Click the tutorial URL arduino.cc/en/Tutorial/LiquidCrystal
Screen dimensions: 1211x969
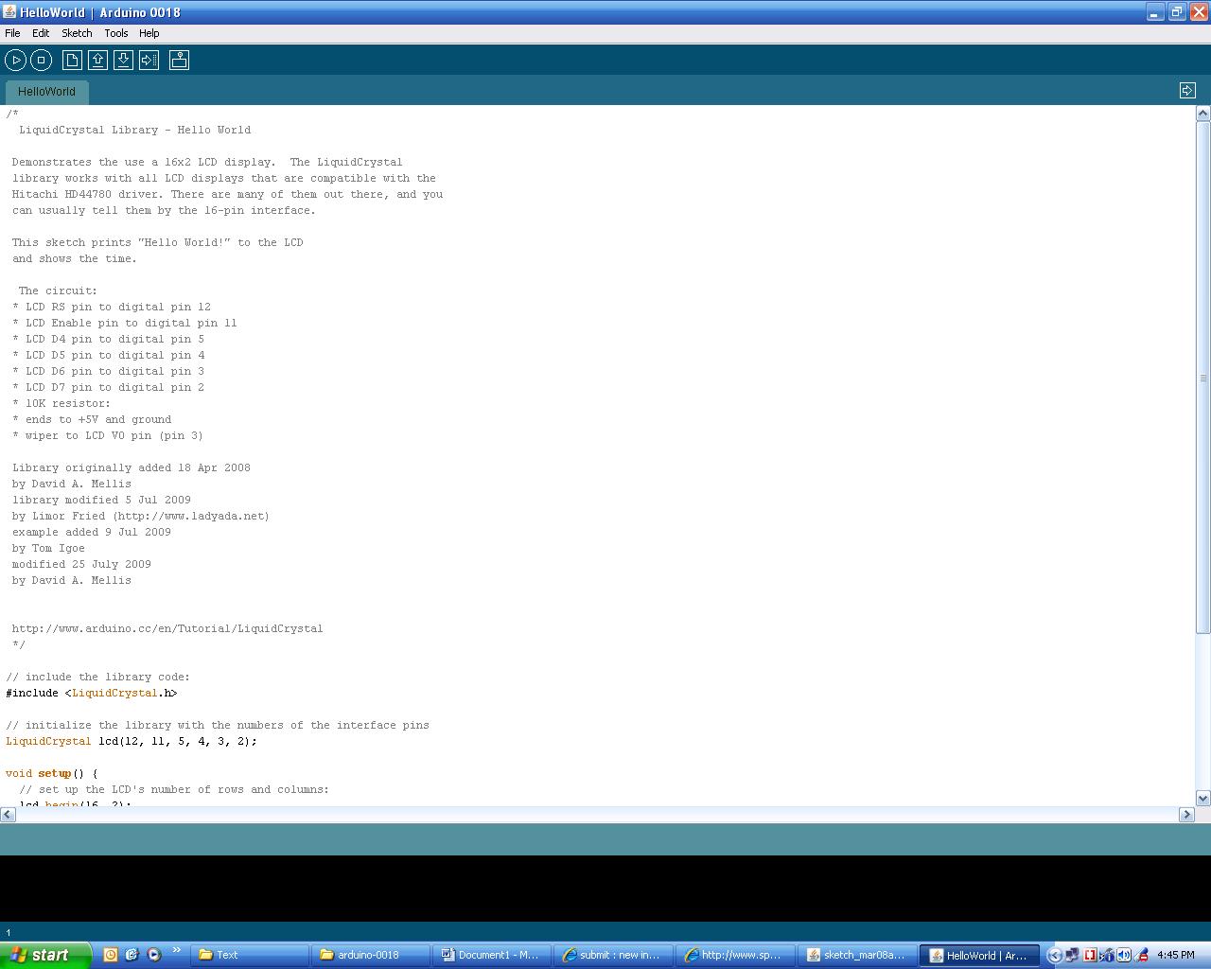pyautogui.click(x=167, y=628)
